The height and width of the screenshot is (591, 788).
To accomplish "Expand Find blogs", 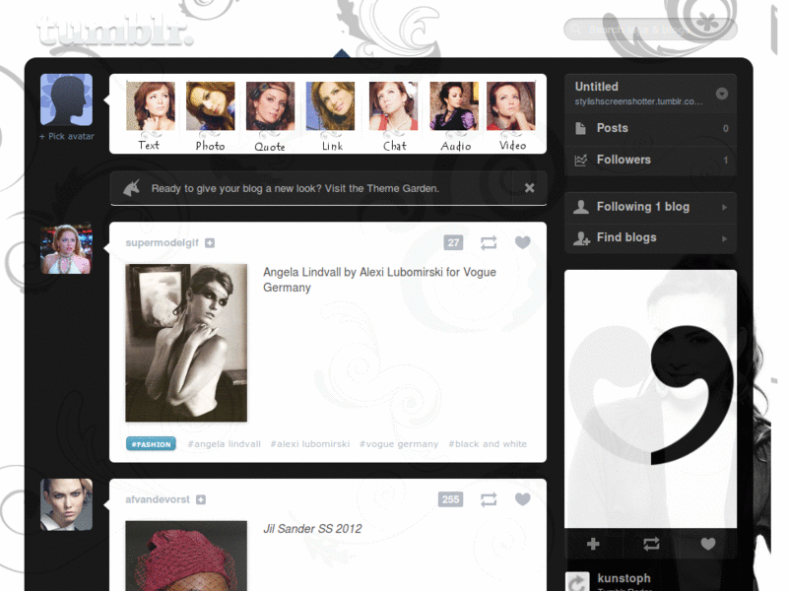I will pos(651,237).
